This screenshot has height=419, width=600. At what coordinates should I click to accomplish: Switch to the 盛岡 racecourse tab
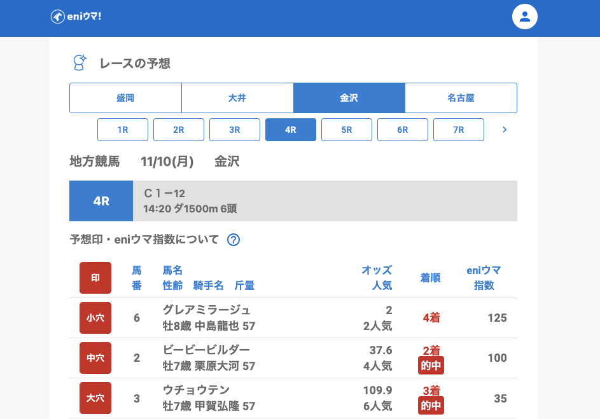tap(125, 98)
